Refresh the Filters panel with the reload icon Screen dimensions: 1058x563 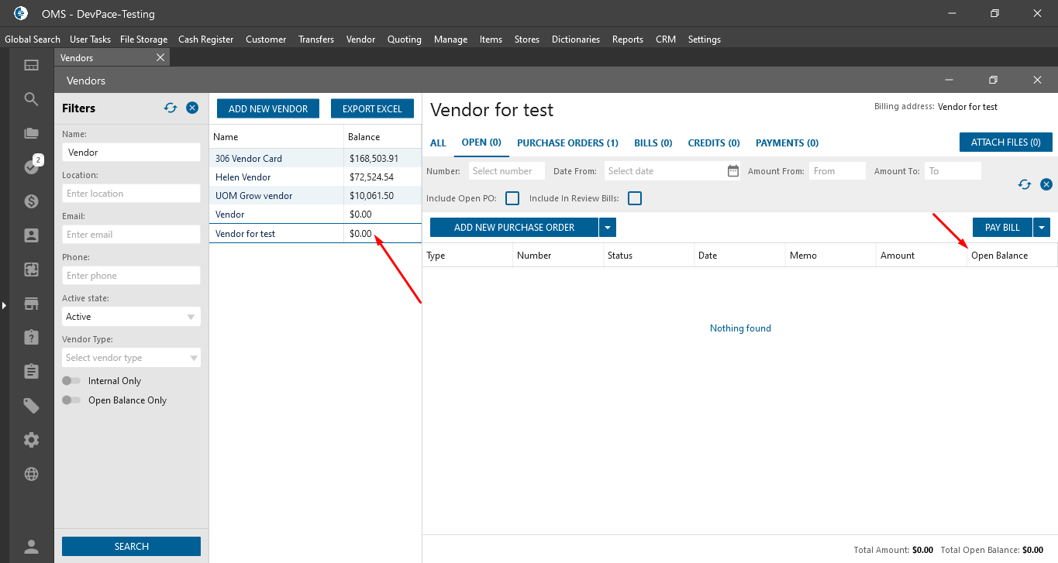(x=171, y=108)
